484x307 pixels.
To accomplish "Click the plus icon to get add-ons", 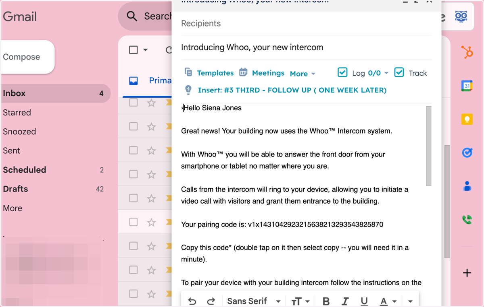I will click(467, 273).
